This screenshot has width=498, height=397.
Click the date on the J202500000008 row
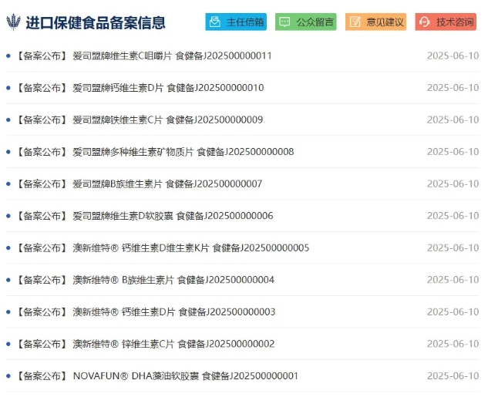point(453,152)
